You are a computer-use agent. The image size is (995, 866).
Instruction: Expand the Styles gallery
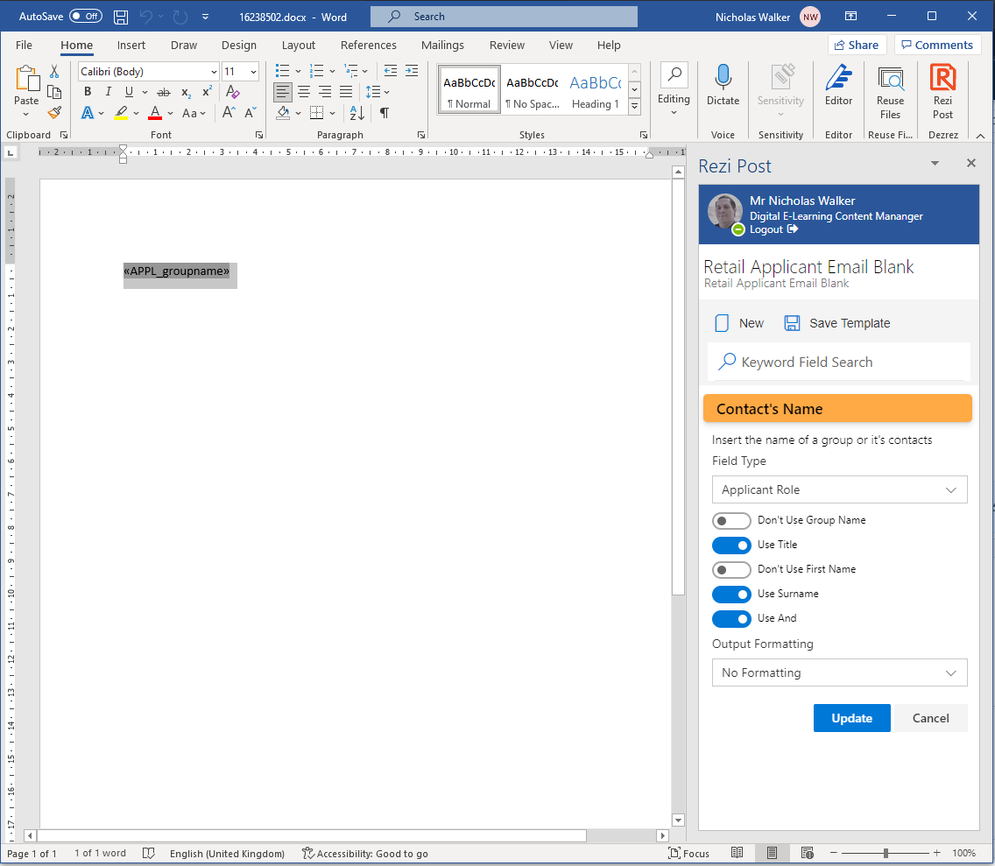[x=634, y=107]
